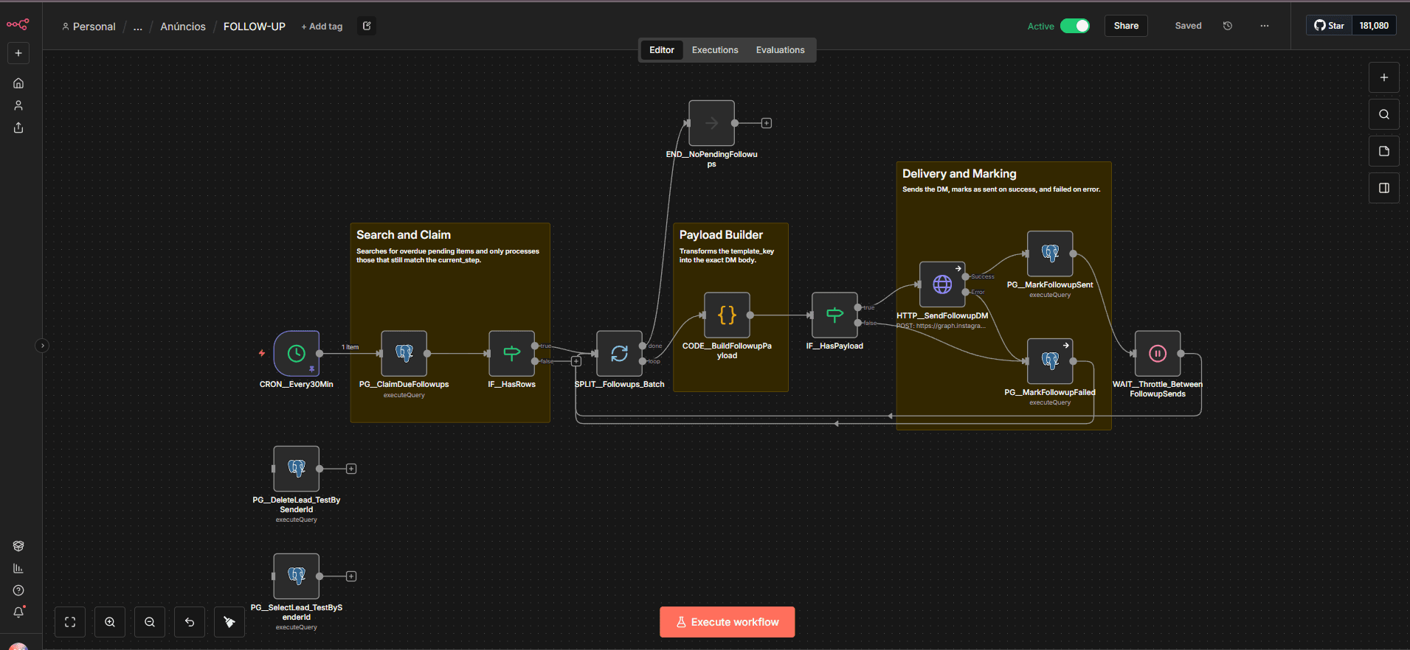Screen dimensions: 1410x650
Task: Click the Add tag link
Action: point(322,27)
